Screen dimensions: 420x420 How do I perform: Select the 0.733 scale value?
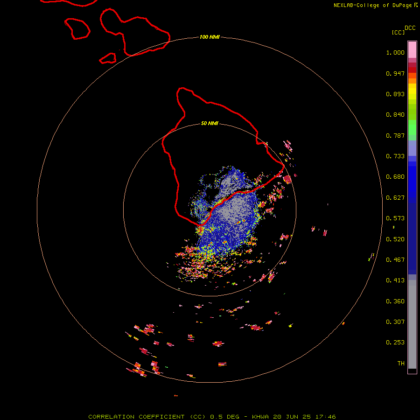tap(395, 156)
